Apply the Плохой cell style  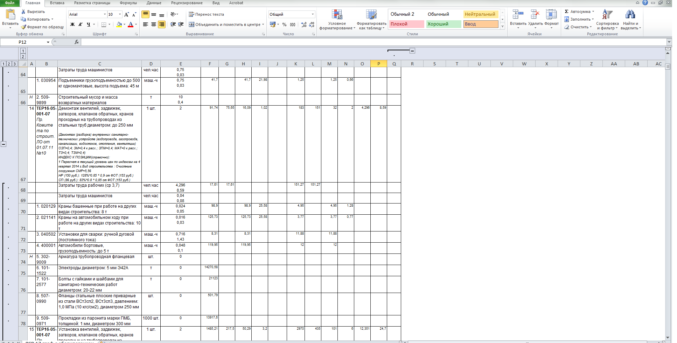pos(406,24)
